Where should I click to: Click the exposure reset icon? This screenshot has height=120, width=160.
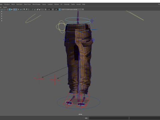point(46,9)
